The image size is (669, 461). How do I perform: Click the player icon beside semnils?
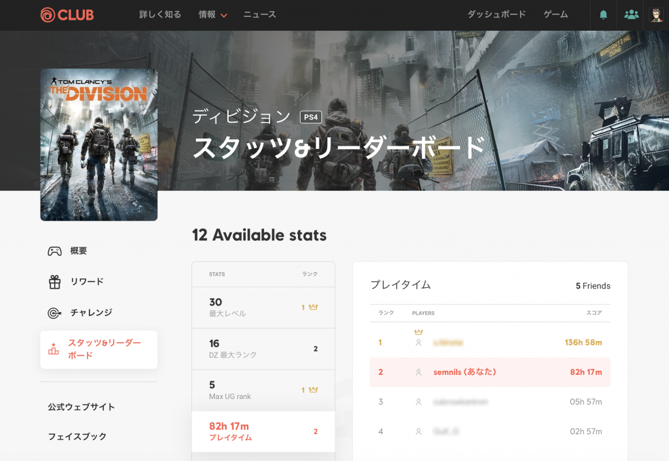point(419,372)
